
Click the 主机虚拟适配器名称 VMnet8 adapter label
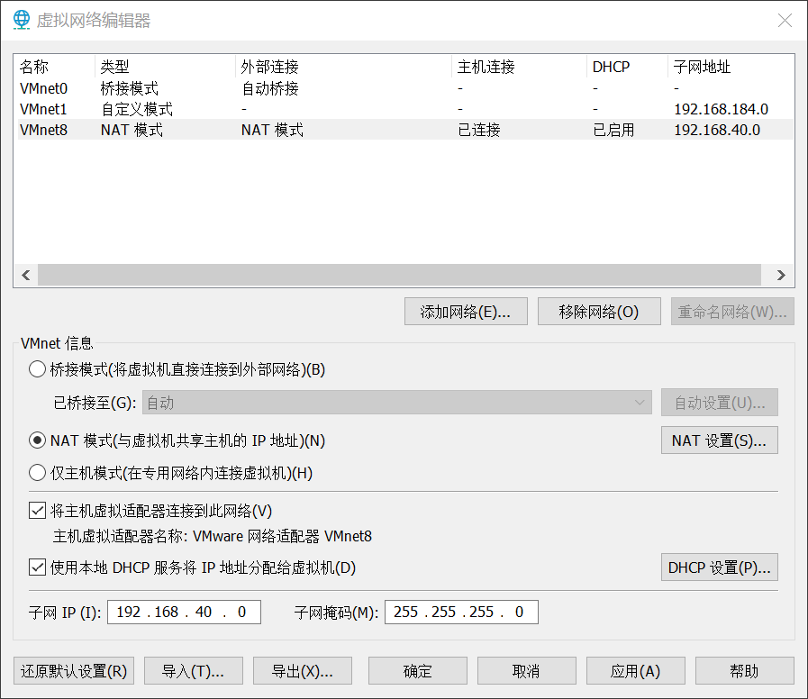[213, 537]
